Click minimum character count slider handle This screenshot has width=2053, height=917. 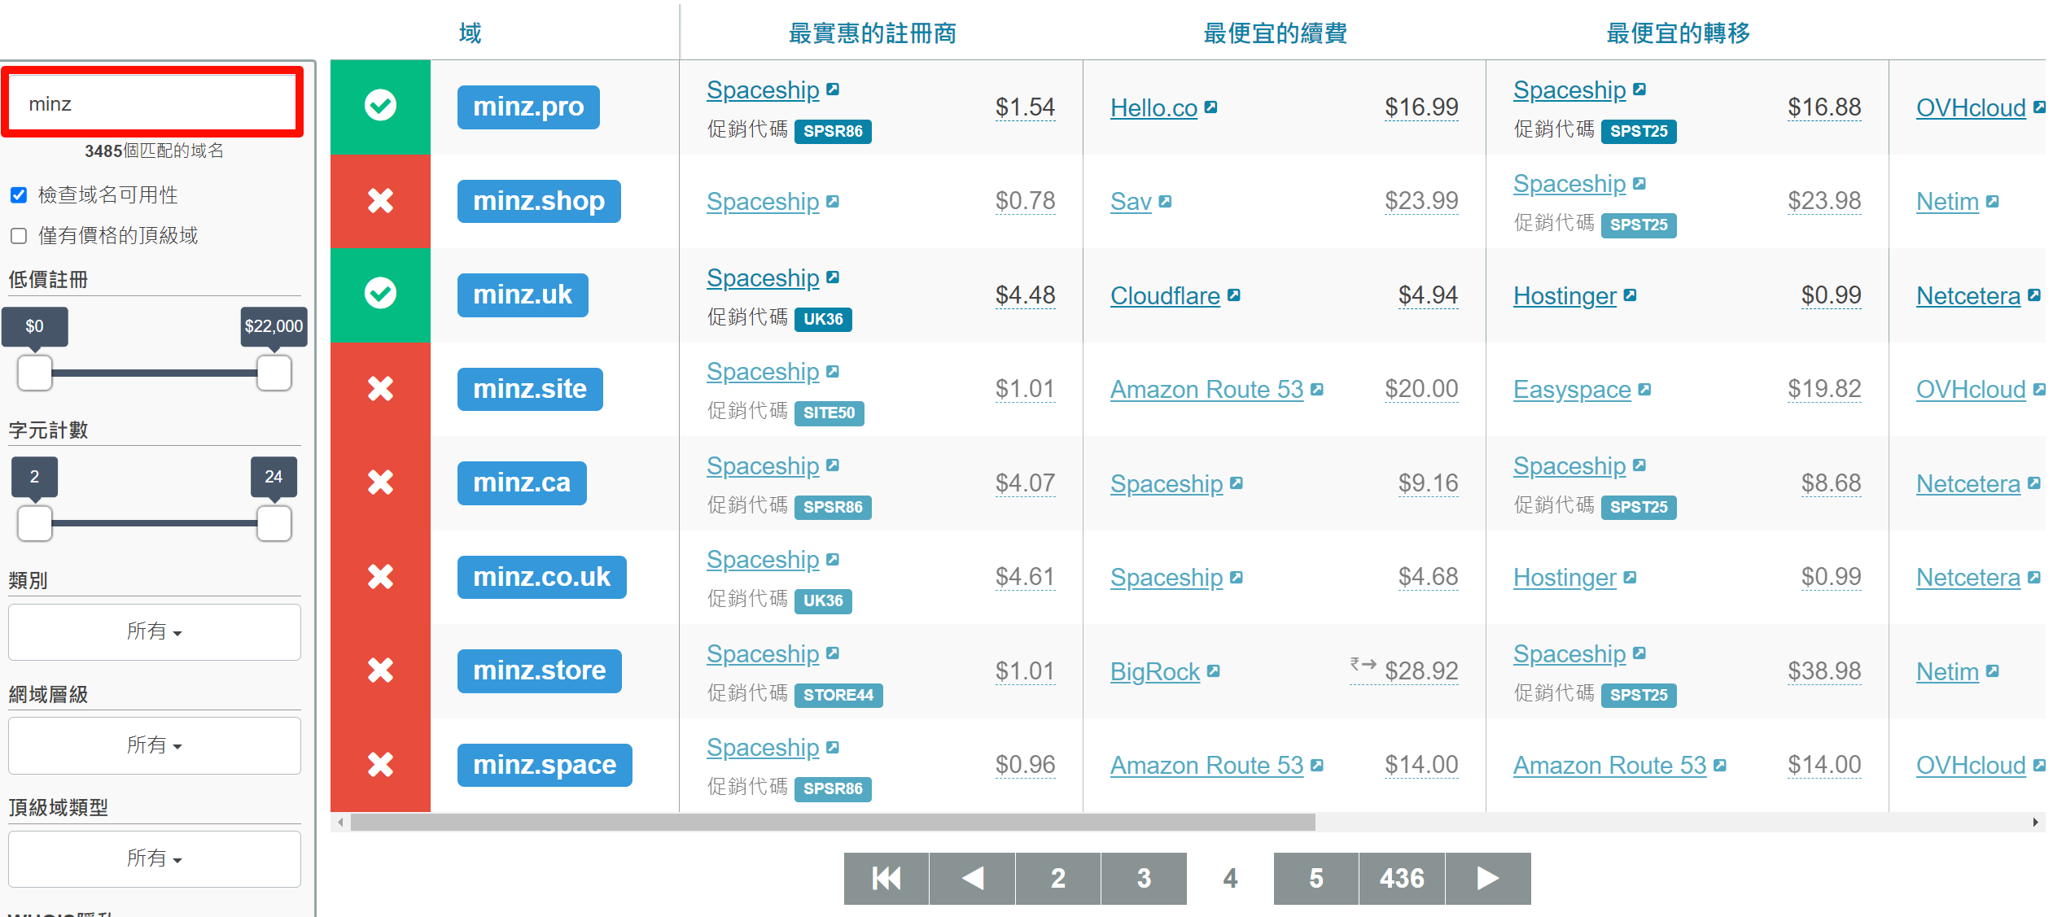(35, 523)
